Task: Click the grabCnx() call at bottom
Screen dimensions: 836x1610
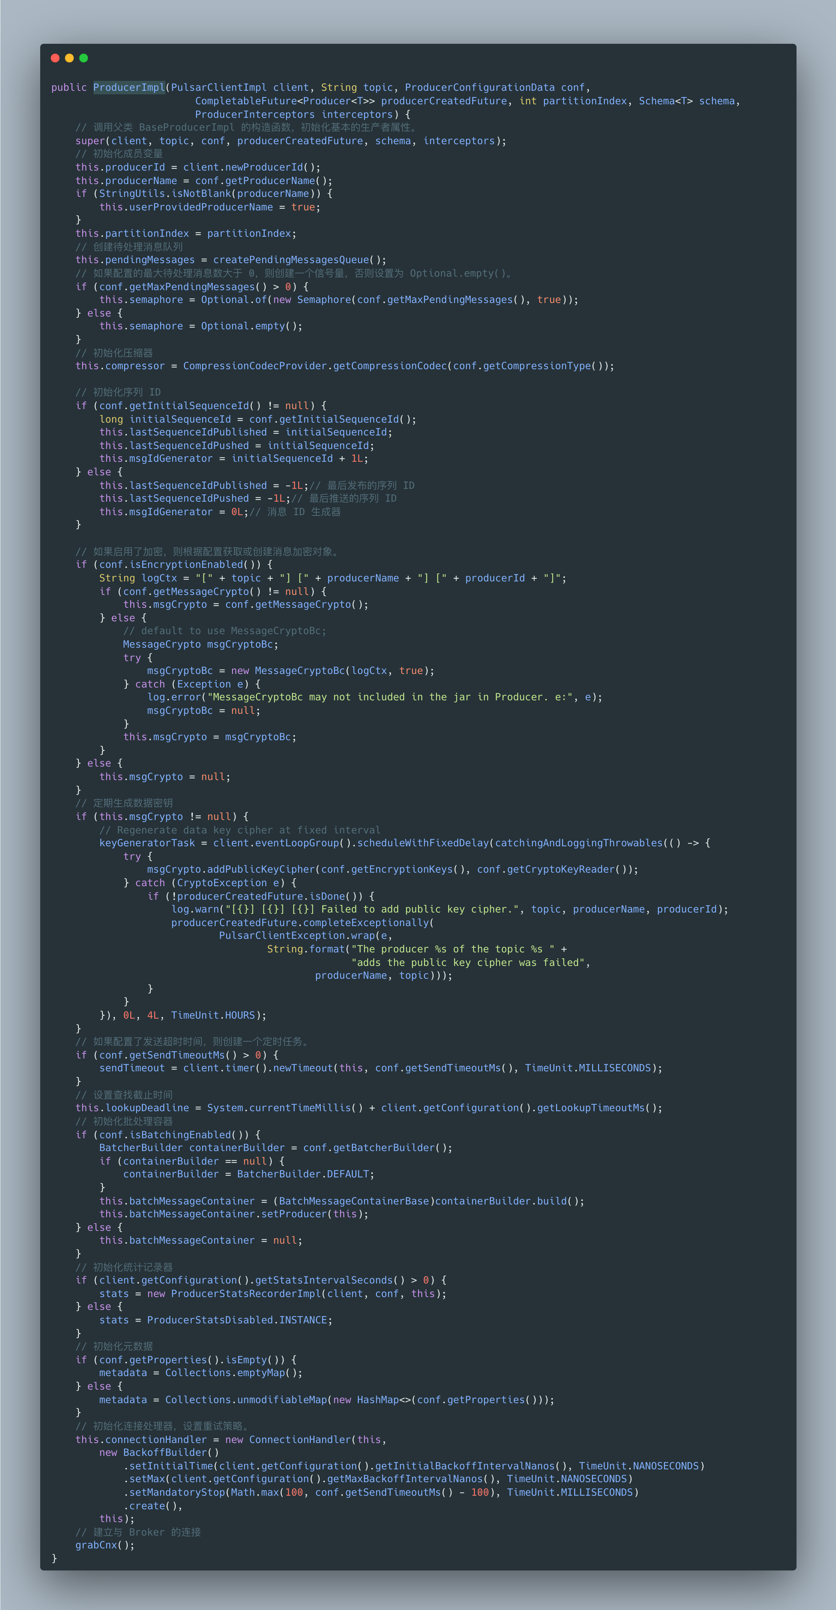Action: pos(104,1545)
